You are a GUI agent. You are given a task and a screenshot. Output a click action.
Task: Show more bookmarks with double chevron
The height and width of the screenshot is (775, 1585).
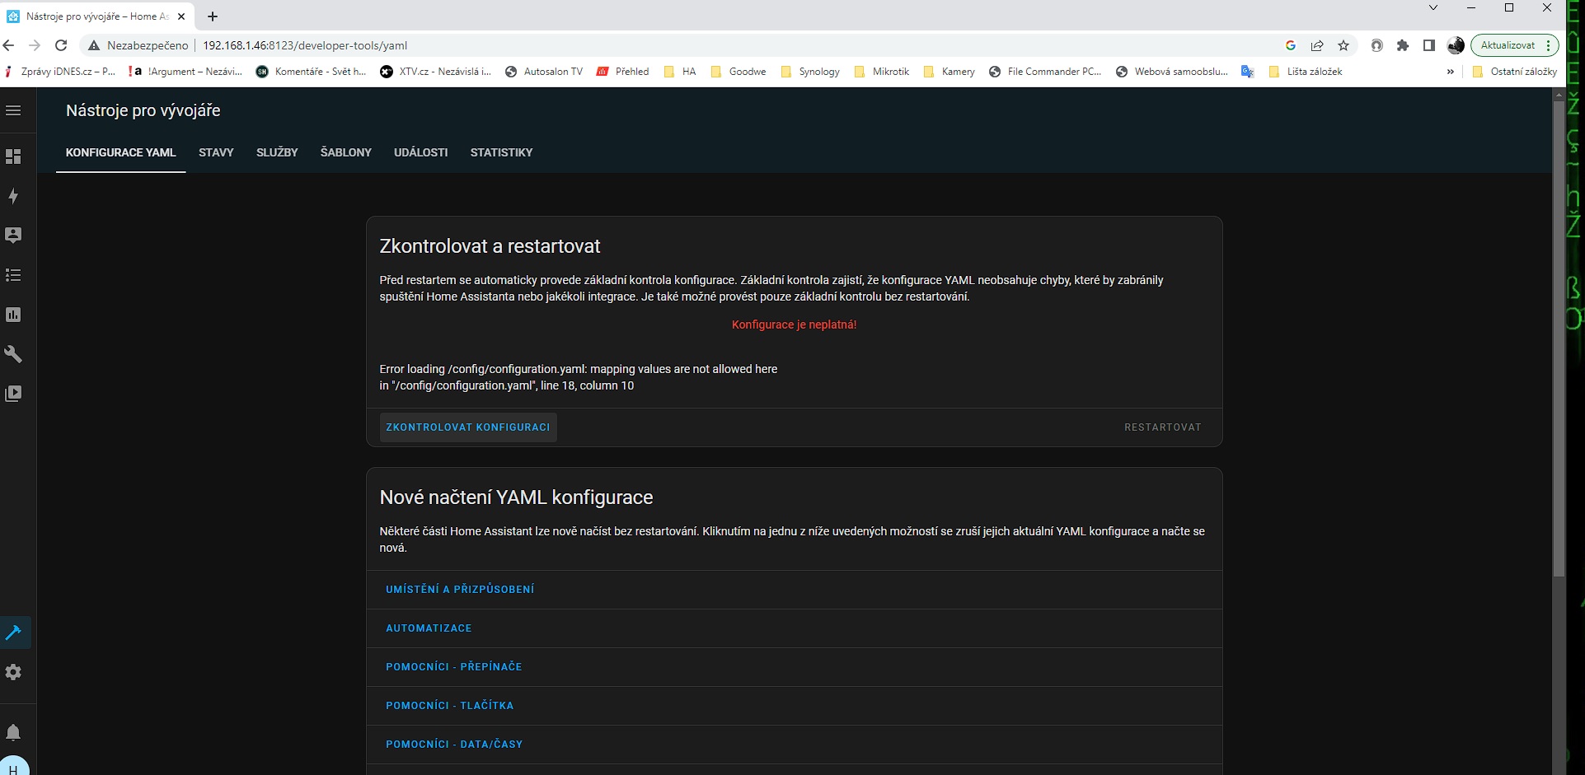tap(1451, 72)
